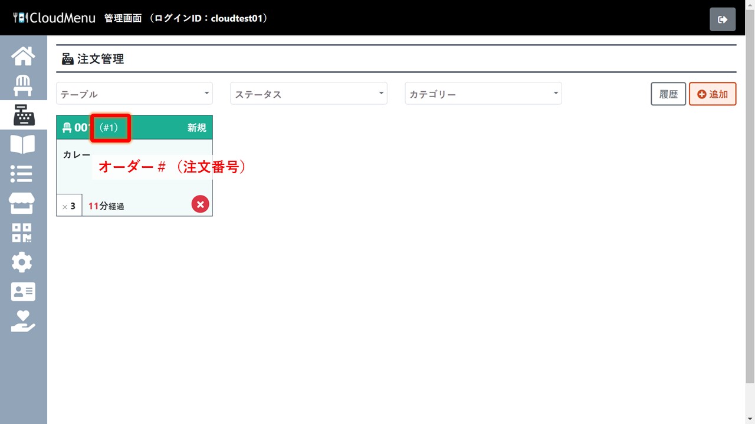Open the 履歴 history button
Viewport: 755px width, 424px height.
(668, 94)
